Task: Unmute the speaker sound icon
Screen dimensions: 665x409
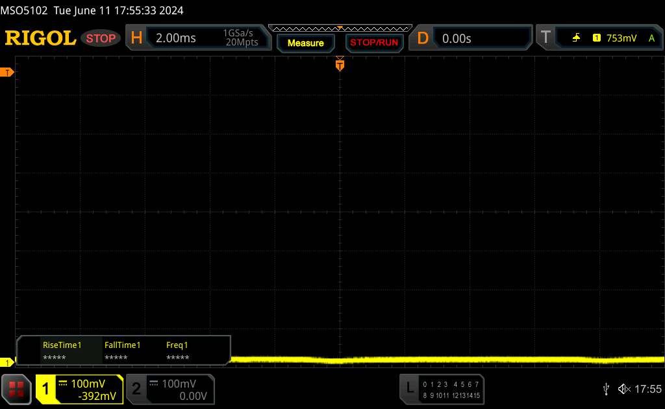Action: [623, 388]
